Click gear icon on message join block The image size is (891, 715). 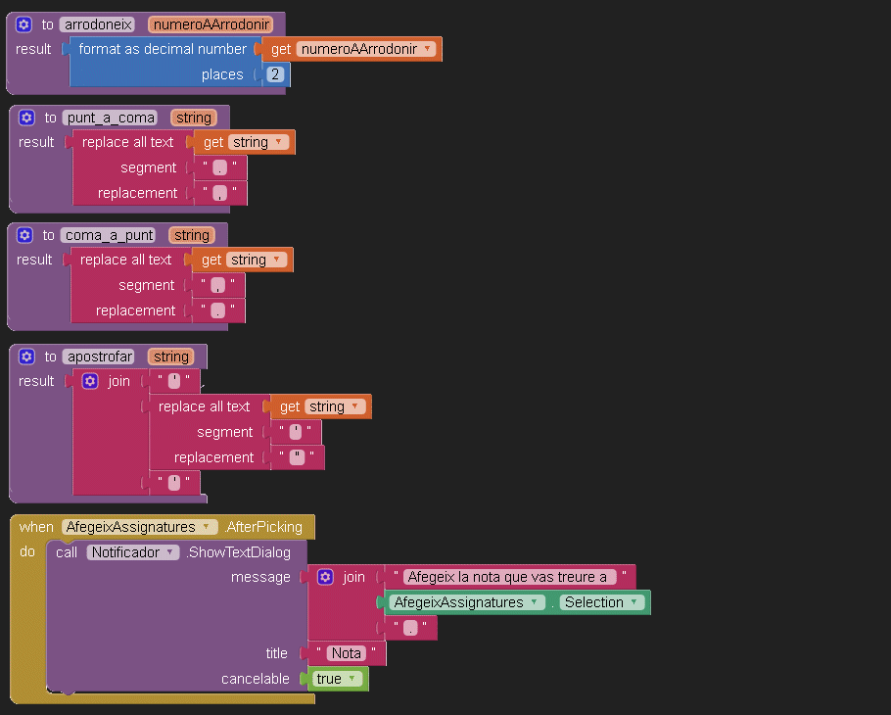point(325,577)
